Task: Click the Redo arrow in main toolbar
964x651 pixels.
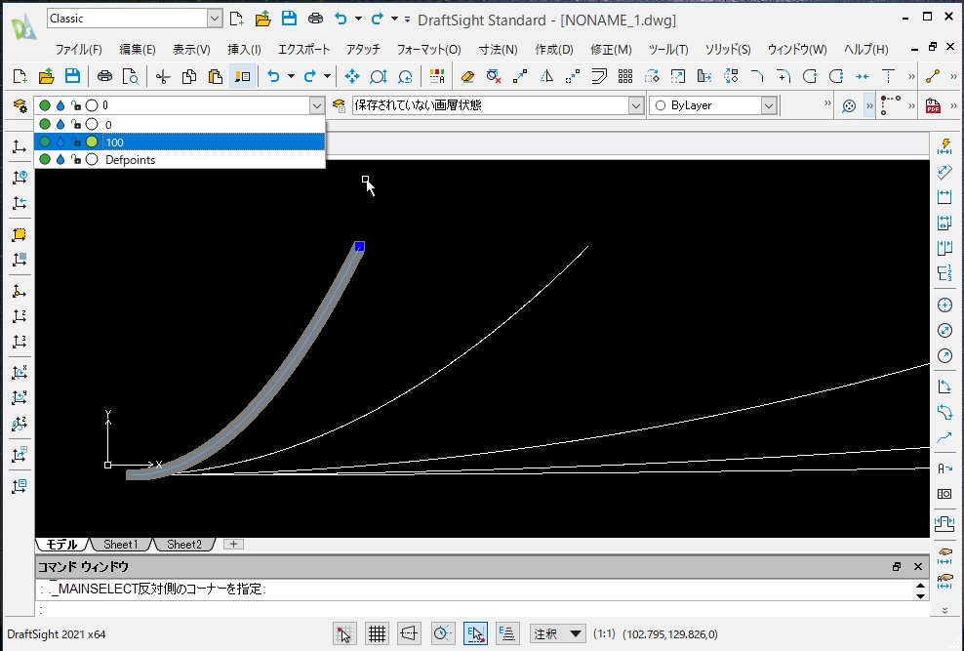Action: [x=310, y=76]
